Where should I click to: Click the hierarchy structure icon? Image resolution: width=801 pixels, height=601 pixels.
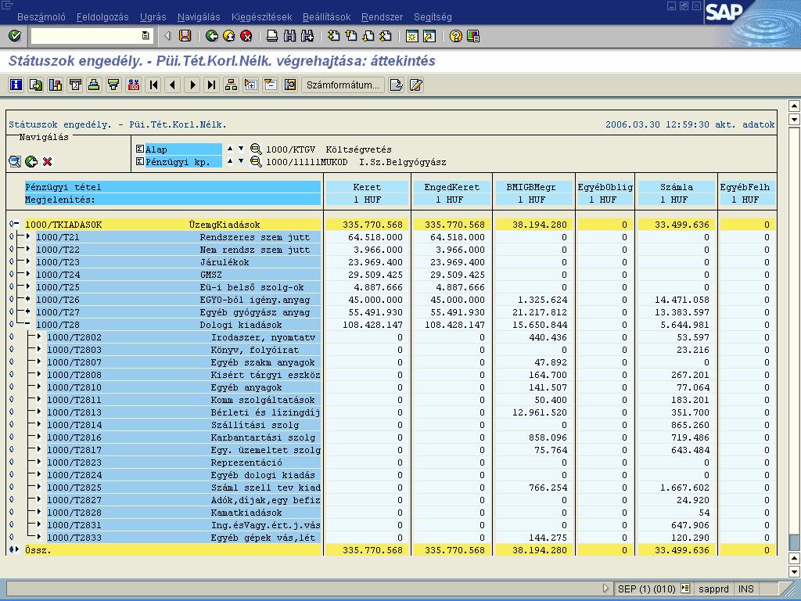click(x=231, y=85)
